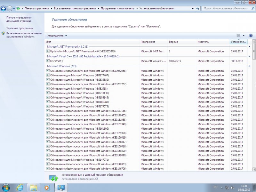
Task: Click icon of update KB3042058
Action: (48, 71)
